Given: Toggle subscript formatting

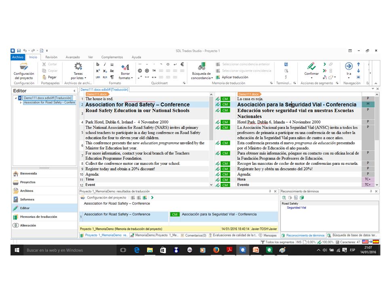Looking at the screenshot, I should [105, 71].
